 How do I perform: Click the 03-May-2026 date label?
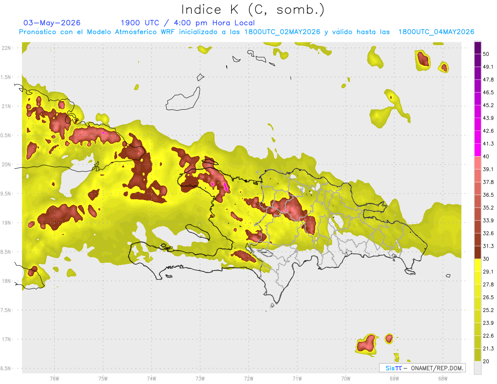52,23
